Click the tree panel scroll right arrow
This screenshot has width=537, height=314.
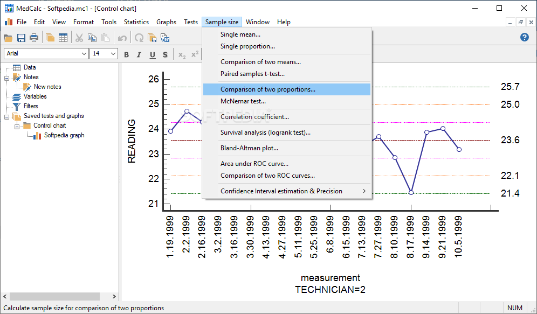(x=114, y=296)
